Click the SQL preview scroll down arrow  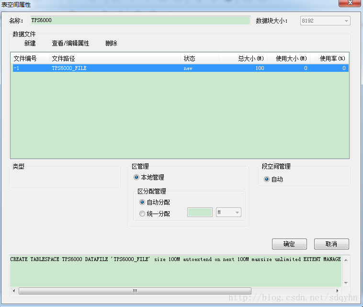click(x=346, y=283)
